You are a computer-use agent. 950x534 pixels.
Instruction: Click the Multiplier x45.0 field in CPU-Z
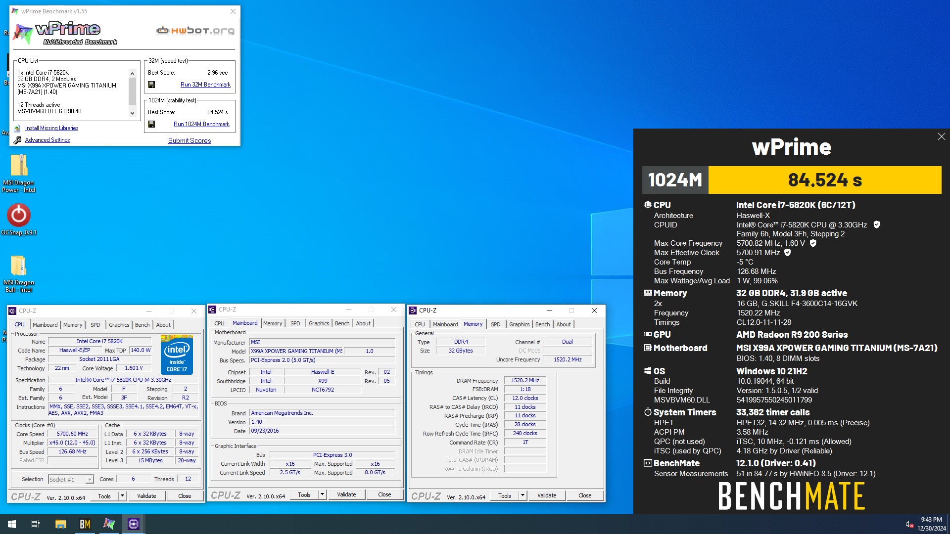pos(72,443)
